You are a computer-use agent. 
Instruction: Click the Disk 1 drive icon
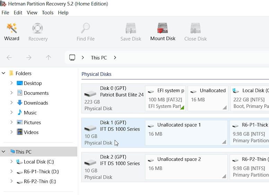[90, 128]
